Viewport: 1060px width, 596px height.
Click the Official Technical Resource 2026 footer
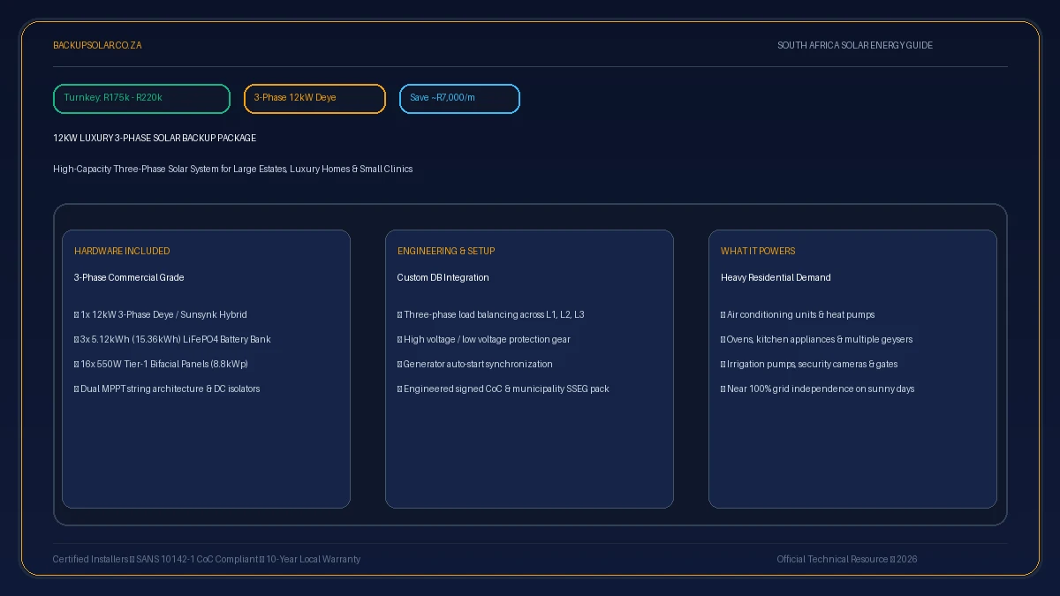(847, 559)
